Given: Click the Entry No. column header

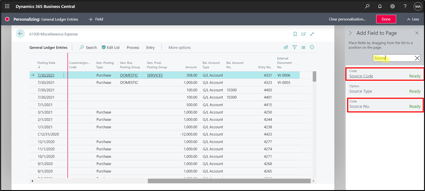Looking at the screenshot, I should click(265, 67).
